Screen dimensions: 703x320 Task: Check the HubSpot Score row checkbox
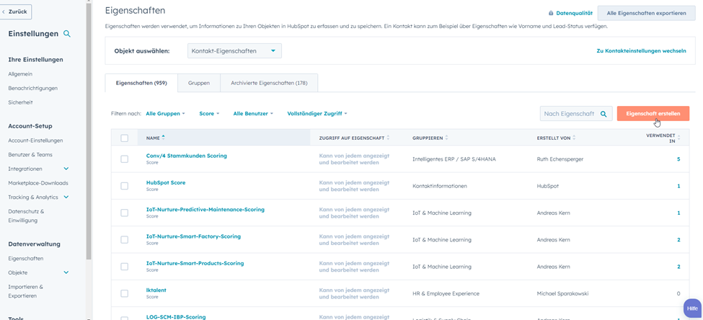(x=124, y=186)
